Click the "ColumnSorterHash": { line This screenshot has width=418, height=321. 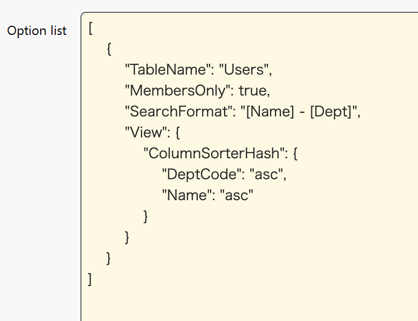pos(221,154)
